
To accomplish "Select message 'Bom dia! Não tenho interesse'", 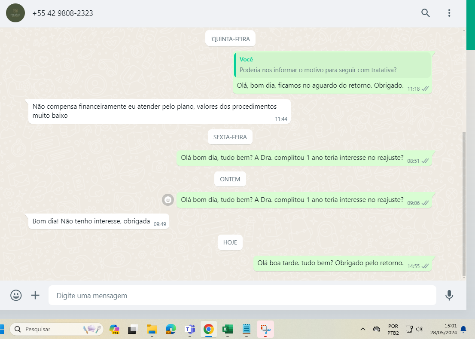I will click(99, 221).
